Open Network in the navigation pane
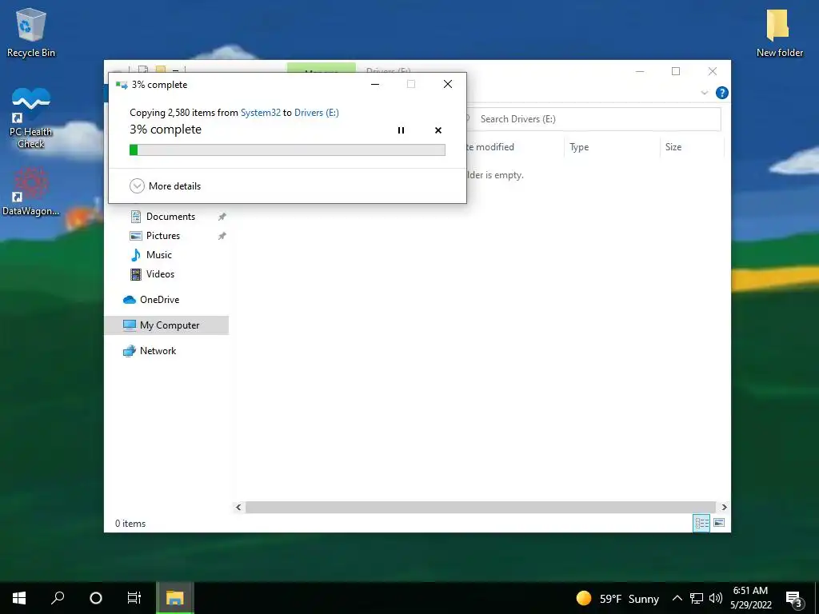The width and height of the screenshot is (819, 614). point(158,351)
